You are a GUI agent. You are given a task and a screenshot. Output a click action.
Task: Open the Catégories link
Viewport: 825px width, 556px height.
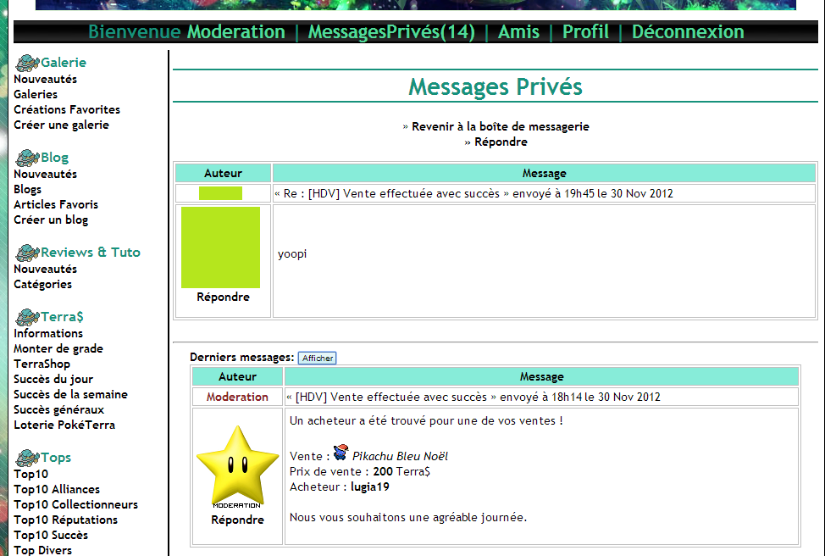[42, 284]
